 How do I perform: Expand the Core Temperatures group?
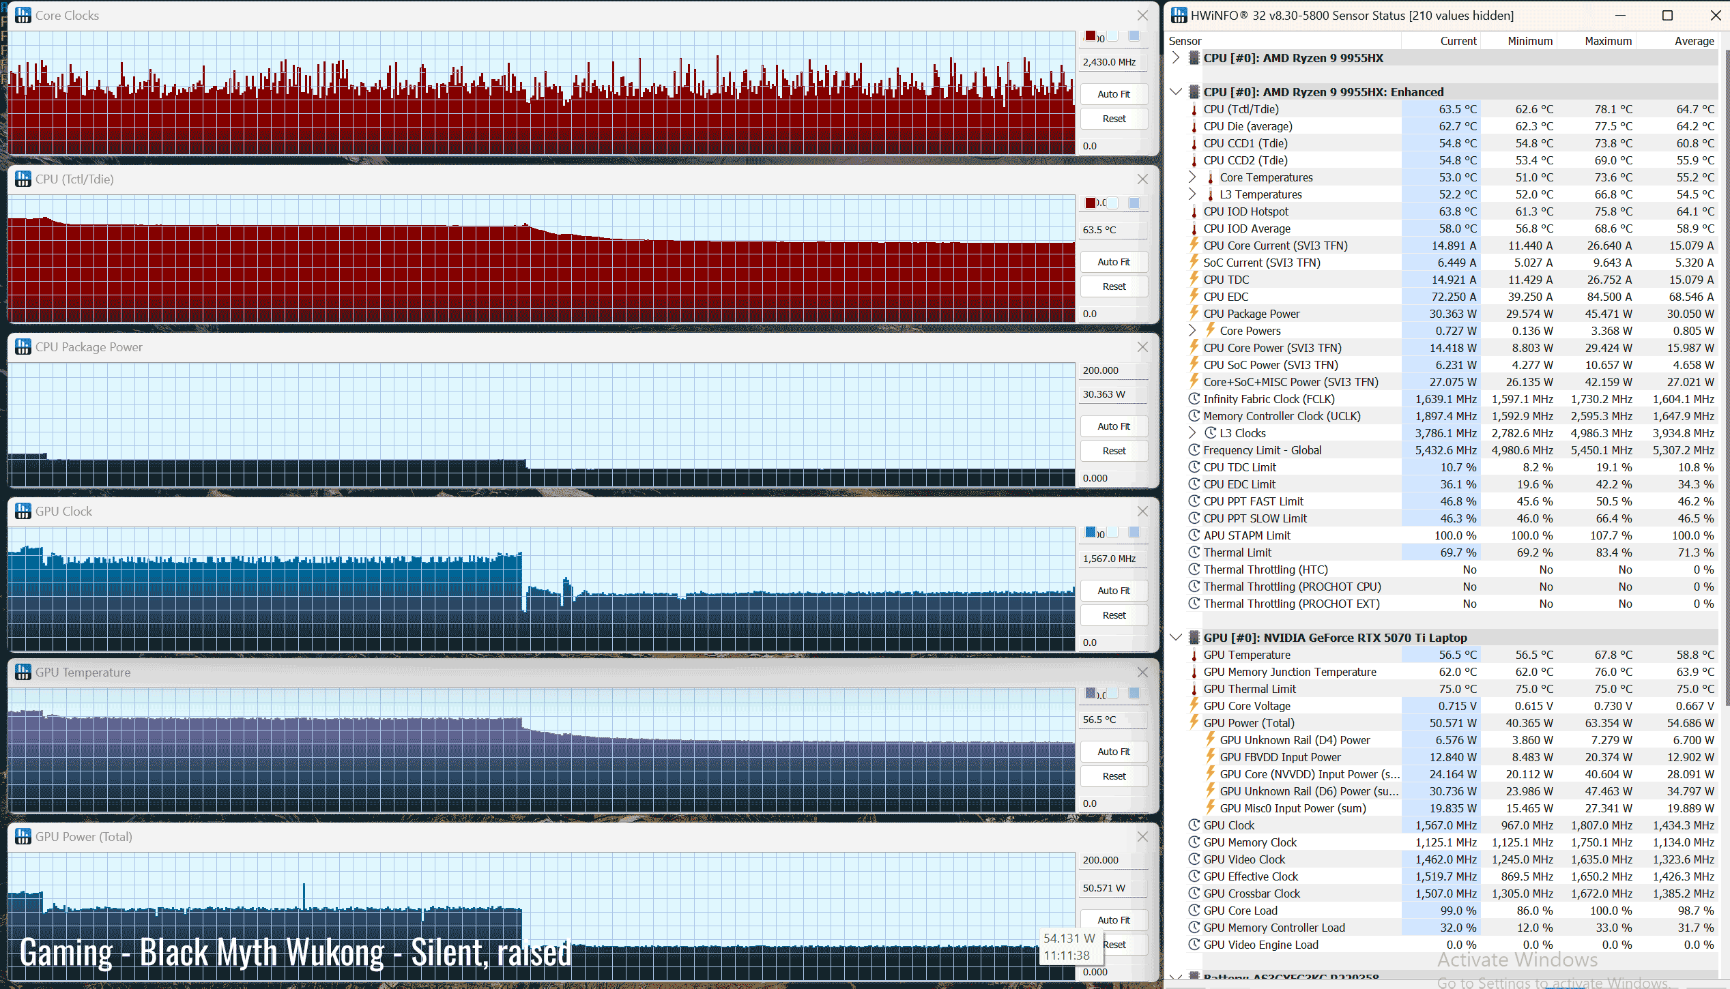pyautogui.click(x=1192, y=177)
